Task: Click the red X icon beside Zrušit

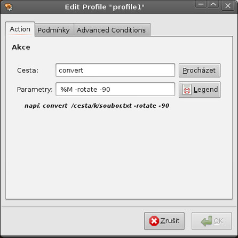Action: click(154, 221)
